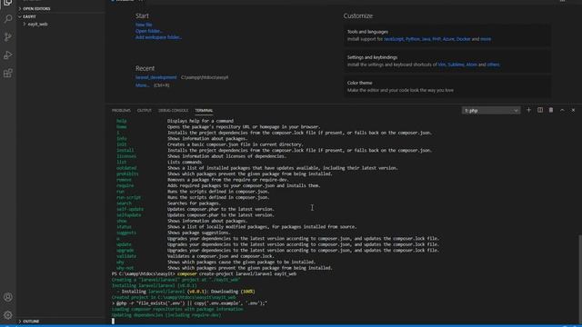Click the Tools and languages heading
The image size is (582, 327).
367,32
